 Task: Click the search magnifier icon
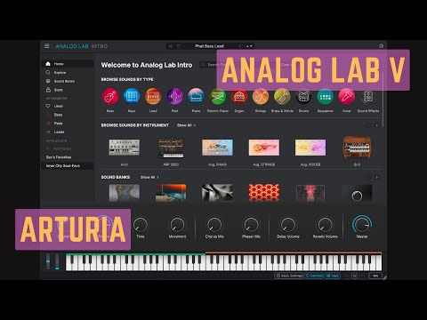point(203,65)
